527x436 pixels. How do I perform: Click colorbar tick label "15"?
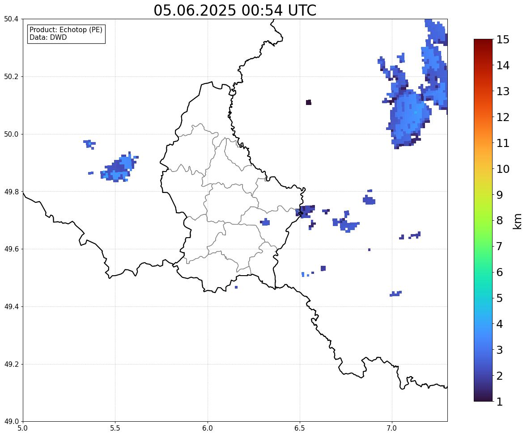503,40
